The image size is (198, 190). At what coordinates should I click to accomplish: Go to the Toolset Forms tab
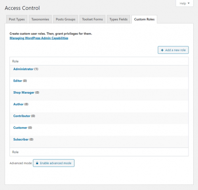[92, 19]
